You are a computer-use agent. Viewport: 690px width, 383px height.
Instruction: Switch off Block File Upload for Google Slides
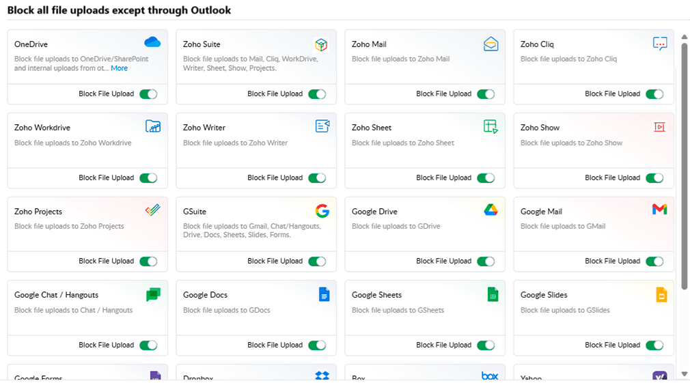pos(654,345)
